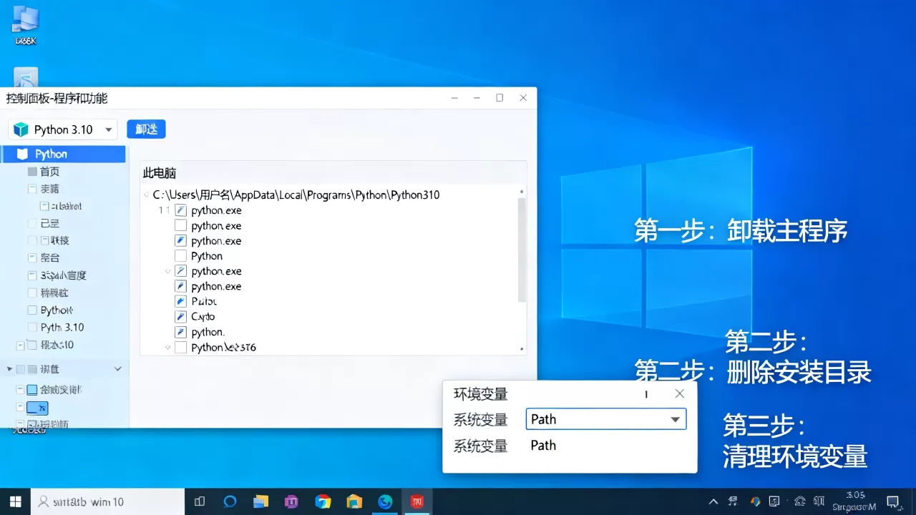Click the file list scrollbar thumb
916x515 pixels.
tap(521, 250)
